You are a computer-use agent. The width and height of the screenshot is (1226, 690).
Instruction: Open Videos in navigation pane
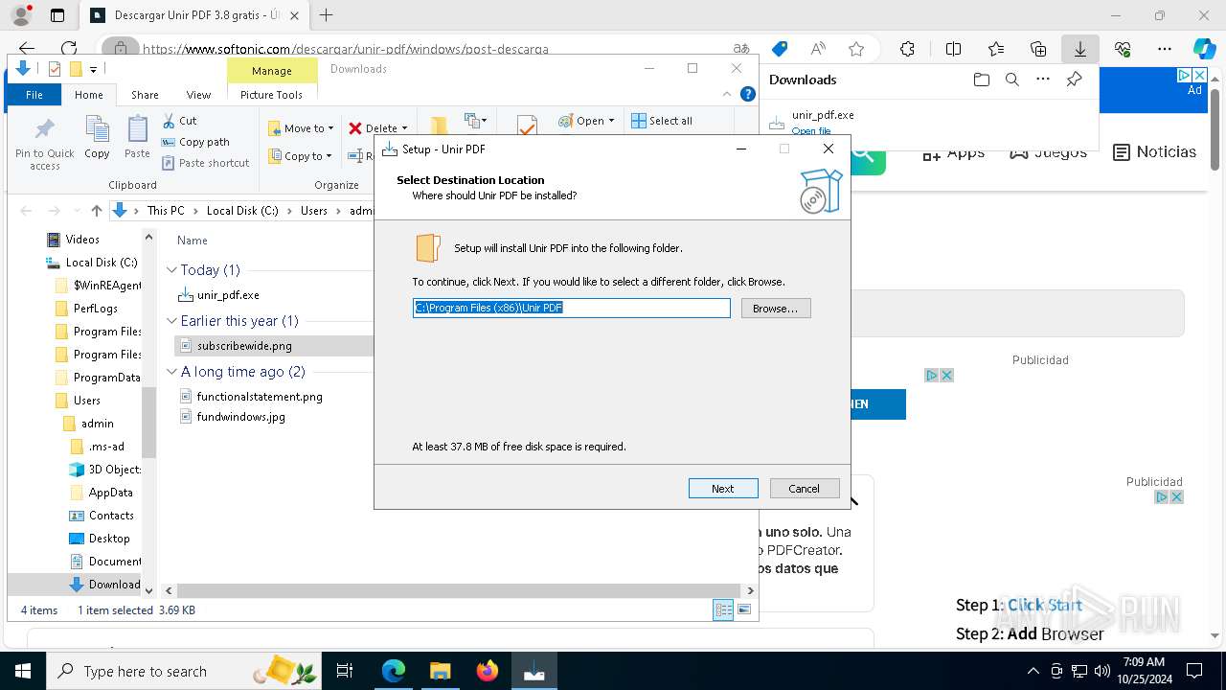pyautogui.click(x=82, y=240)
